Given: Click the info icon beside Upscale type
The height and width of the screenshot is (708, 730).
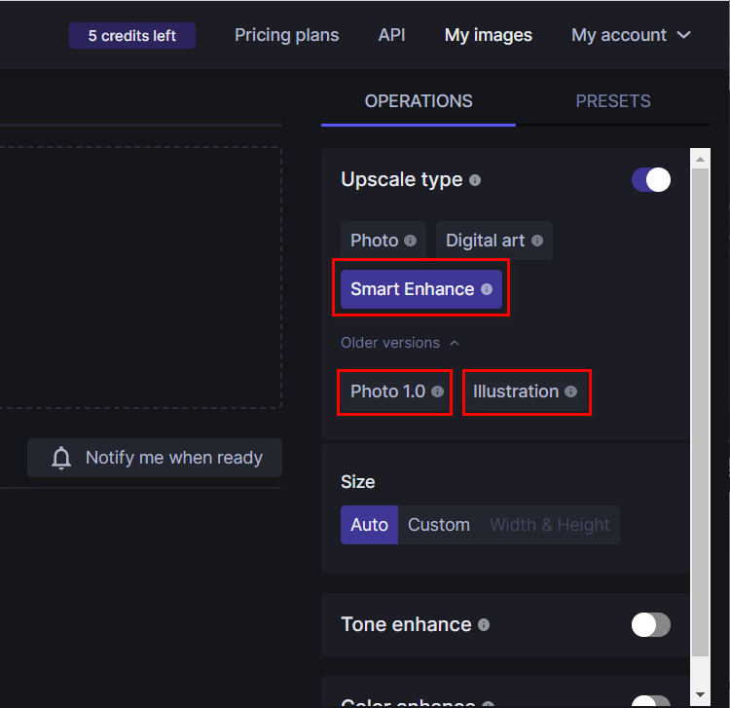Looking at the screenshot, I should point(475,180).
